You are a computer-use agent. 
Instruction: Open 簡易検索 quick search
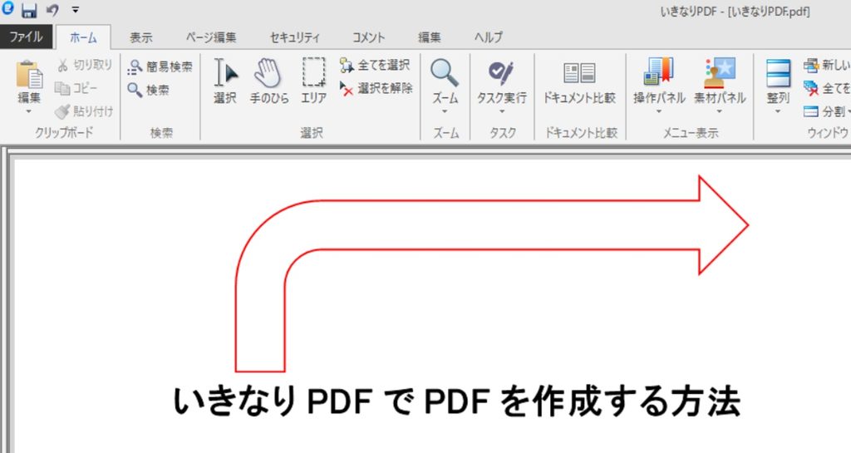tap(160, 66)
